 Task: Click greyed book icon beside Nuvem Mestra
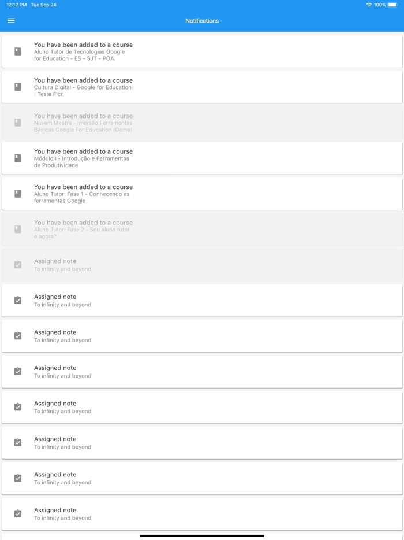18,123
